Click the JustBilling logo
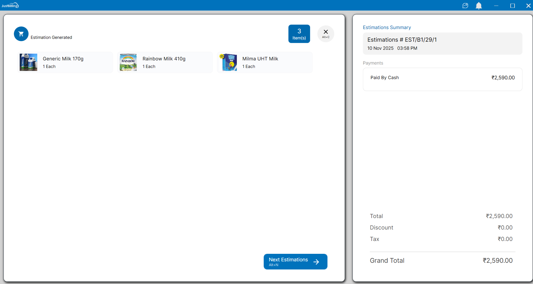Viewport: 533px width, 284px height. 10,6
